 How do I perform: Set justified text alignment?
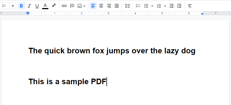pyautogui.click(x=117, y=6)
